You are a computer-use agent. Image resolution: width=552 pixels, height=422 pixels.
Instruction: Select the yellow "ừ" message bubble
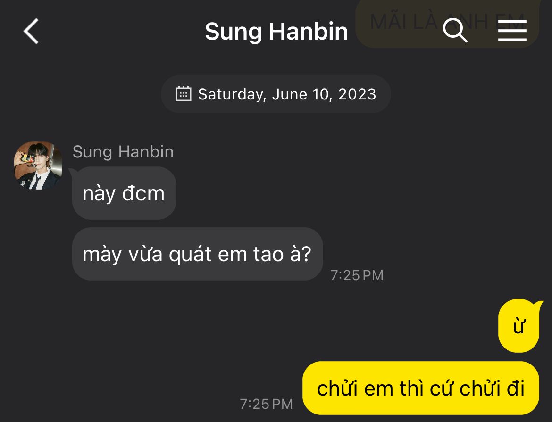coord(519,325)
